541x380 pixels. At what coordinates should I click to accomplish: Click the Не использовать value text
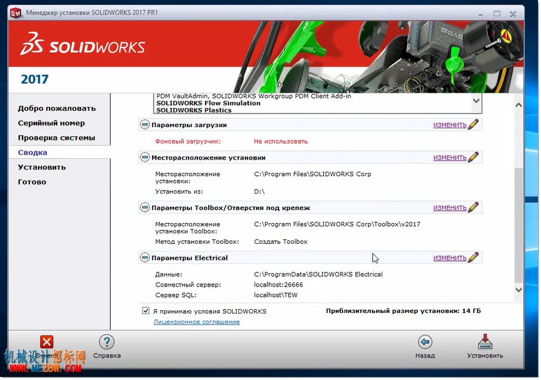[281, 142]
